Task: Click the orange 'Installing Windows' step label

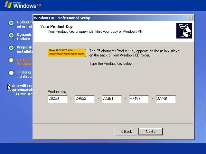Action: (25, 62)
